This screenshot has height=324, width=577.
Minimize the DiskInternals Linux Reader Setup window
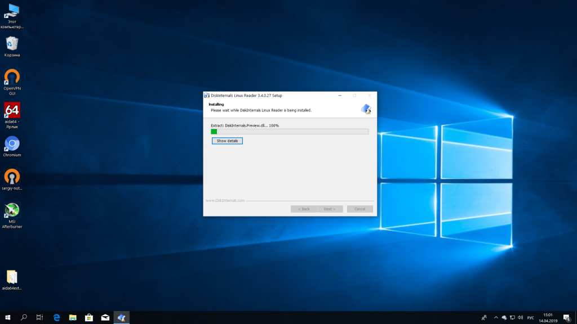point(339,96)
